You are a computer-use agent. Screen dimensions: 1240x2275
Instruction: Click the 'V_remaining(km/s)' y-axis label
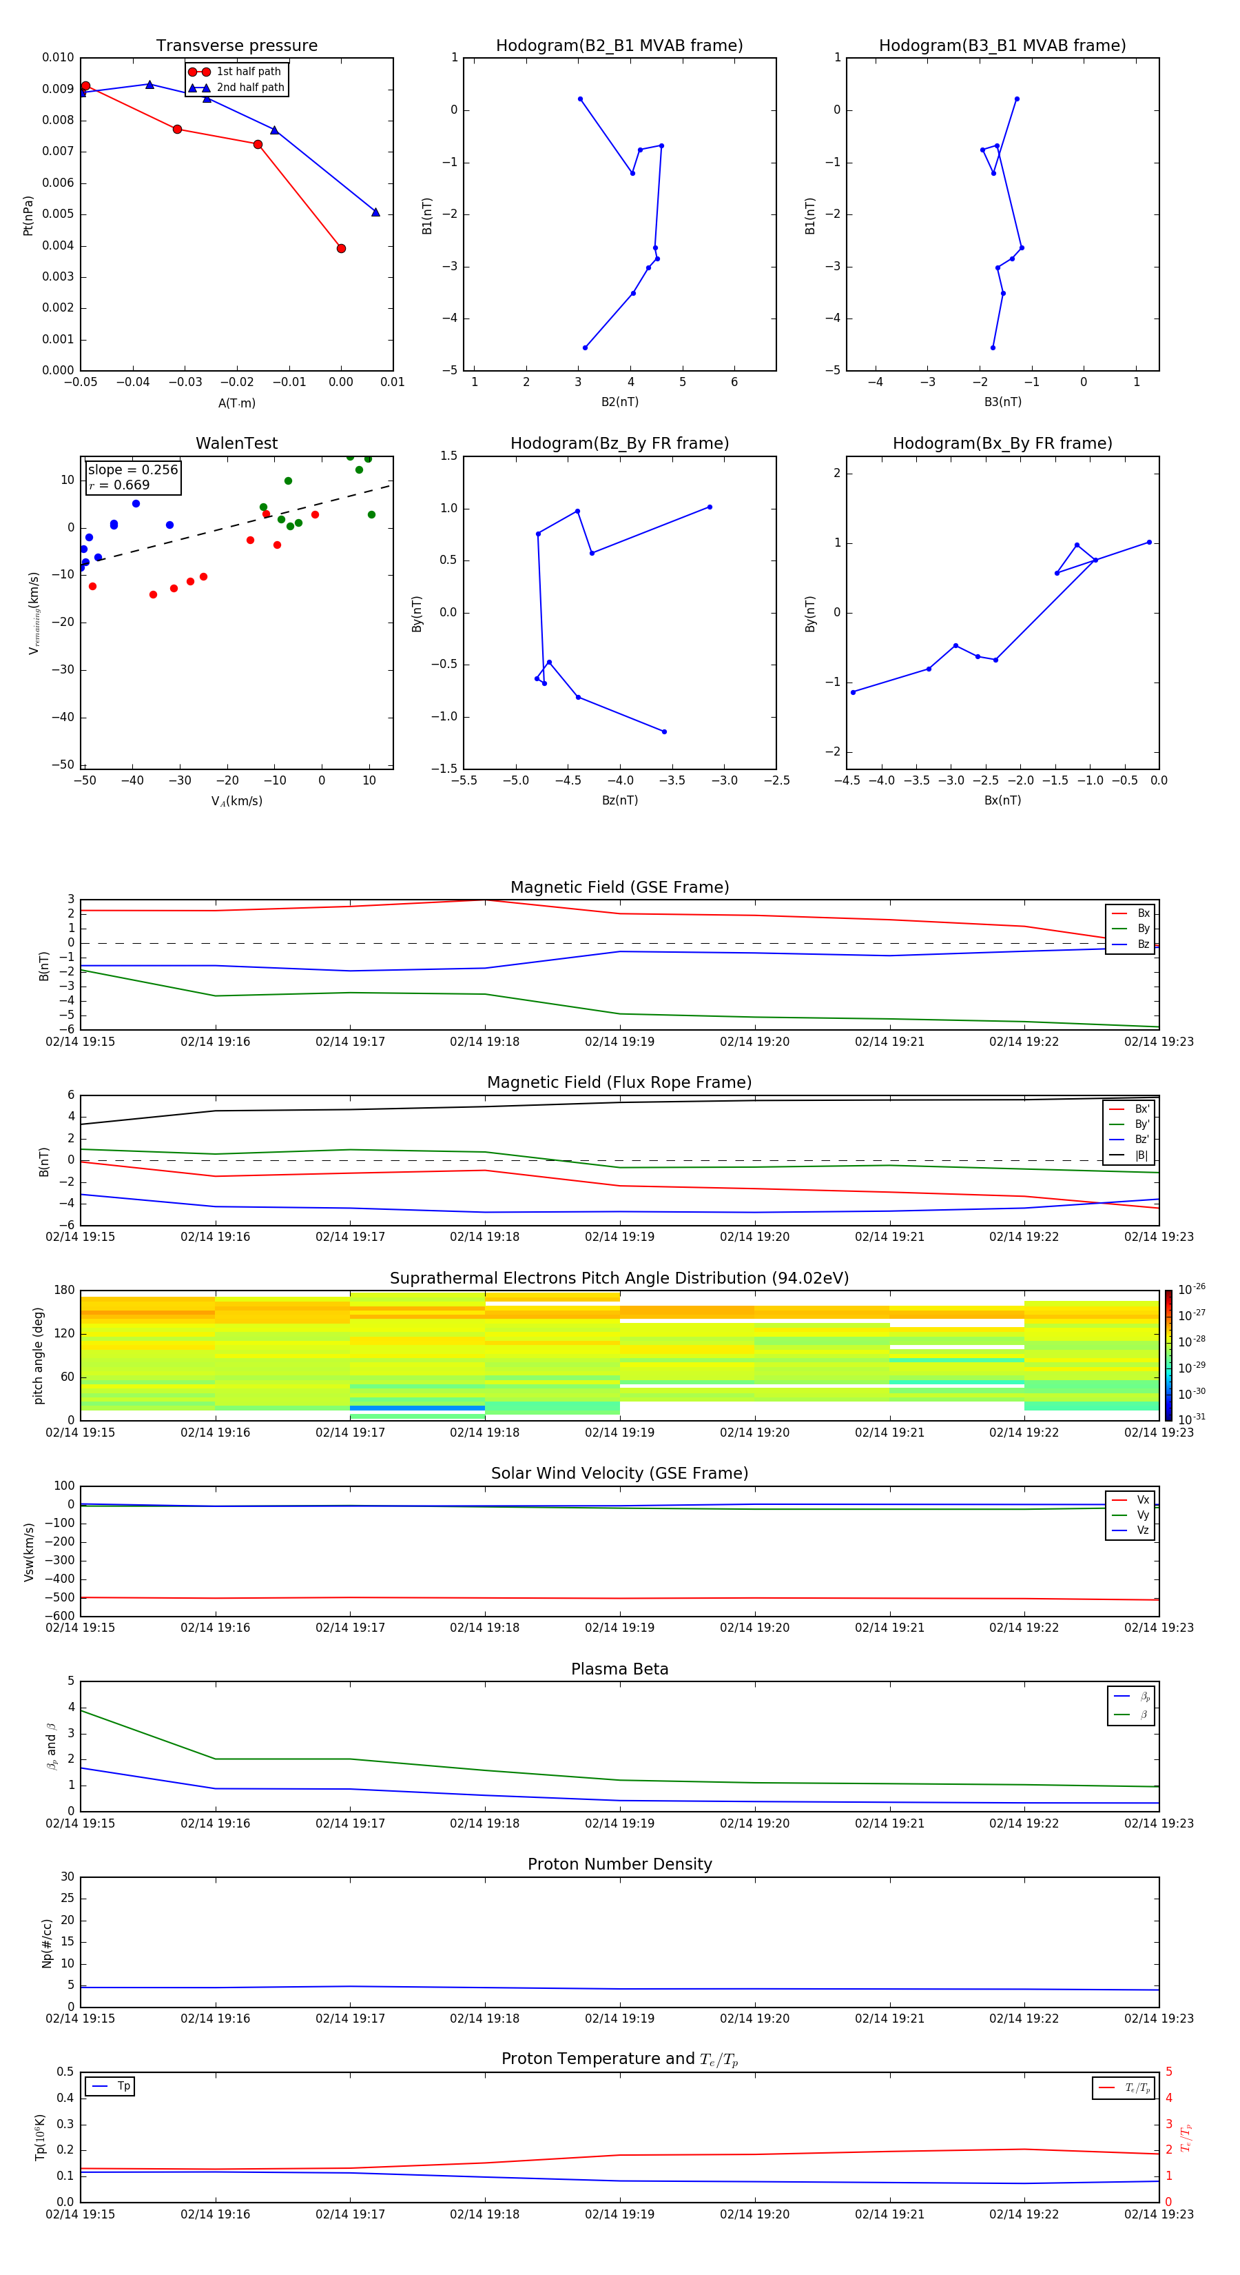(x=34, y=613)
